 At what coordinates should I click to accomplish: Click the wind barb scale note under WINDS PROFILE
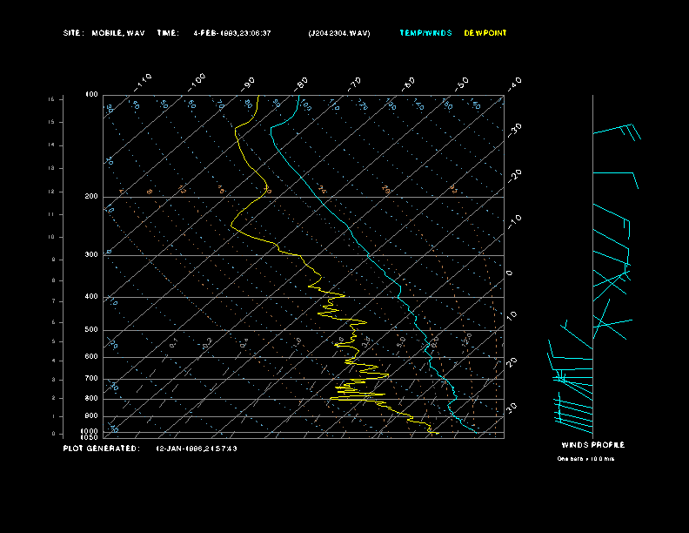tap(585, 458)
